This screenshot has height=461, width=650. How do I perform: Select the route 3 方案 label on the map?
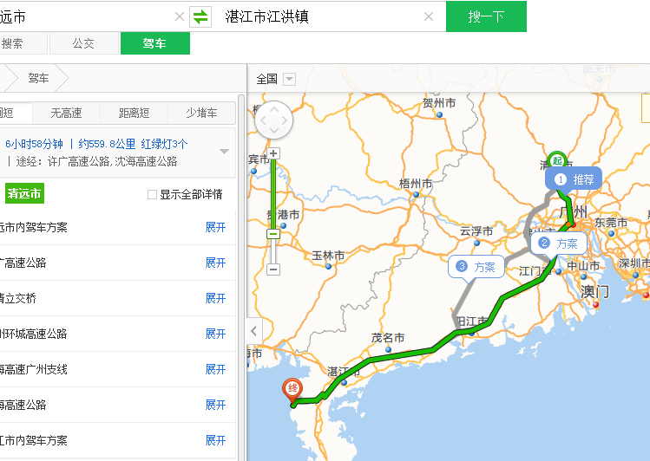(476, 267)
